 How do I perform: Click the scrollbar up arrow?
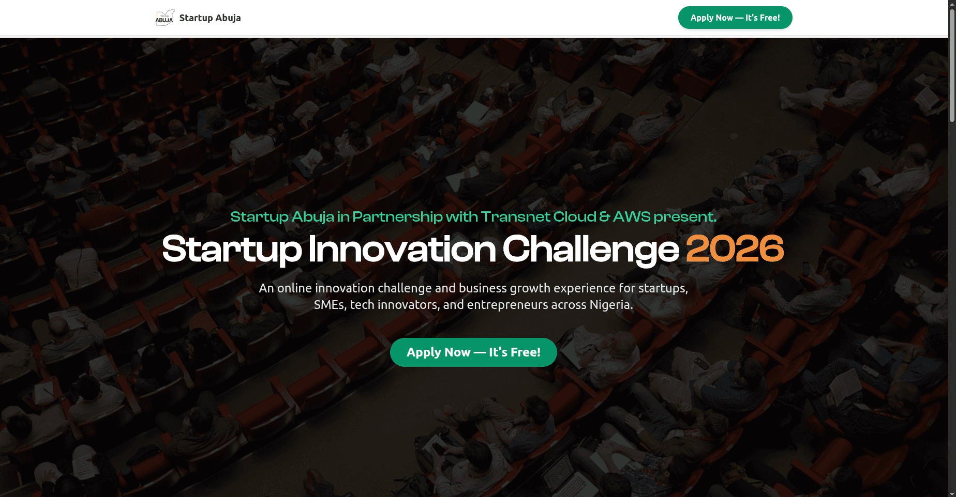pyautogui.click(x=951, y=4)
